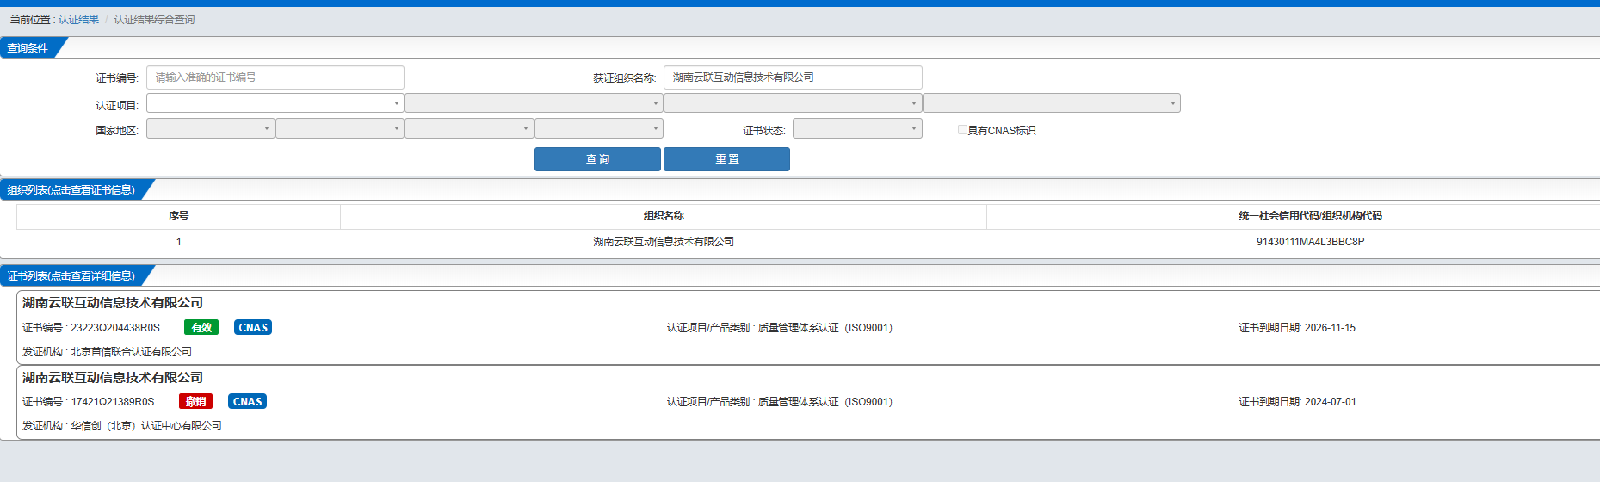Click the 组织名称 column header
Image resolution: width=1600 pixels, height=482 pixels.
(664, 216)
